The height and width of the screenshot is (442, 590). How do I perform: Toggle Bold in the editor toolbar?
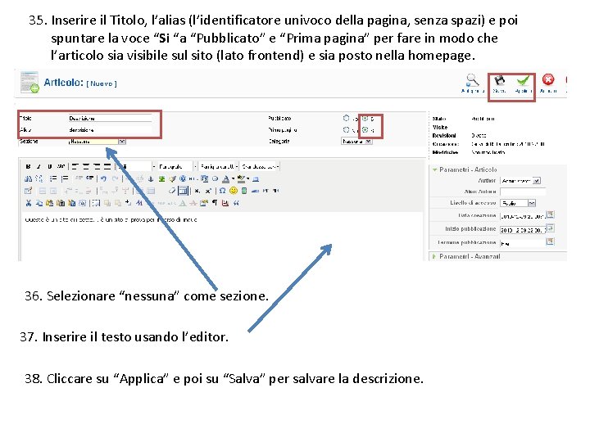click(x=28, y=166)
